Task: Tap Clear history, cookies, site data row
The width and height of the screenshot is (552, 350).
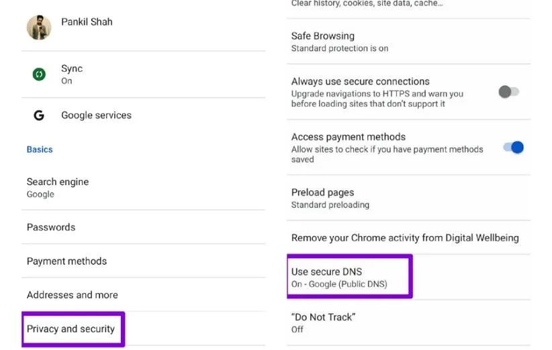Action: (367, 4)
